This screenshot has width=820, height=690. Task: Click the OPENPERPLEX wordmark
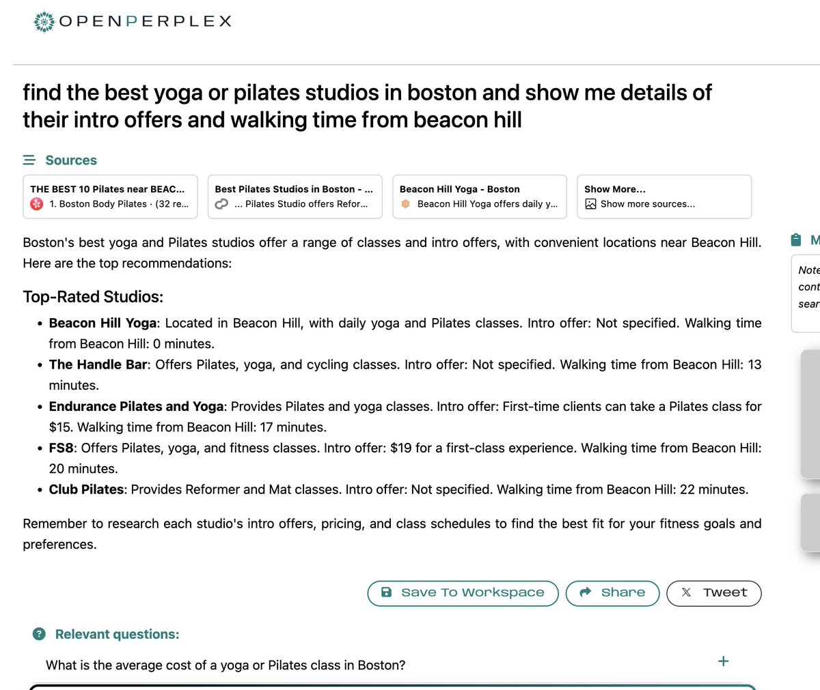pyautogui.click(x=146, y=22)
